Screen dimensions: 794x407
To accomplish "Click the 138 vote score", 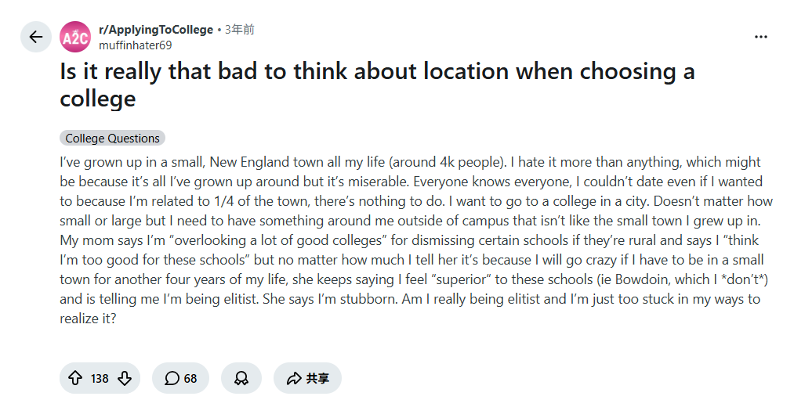I will coord(100,379).
